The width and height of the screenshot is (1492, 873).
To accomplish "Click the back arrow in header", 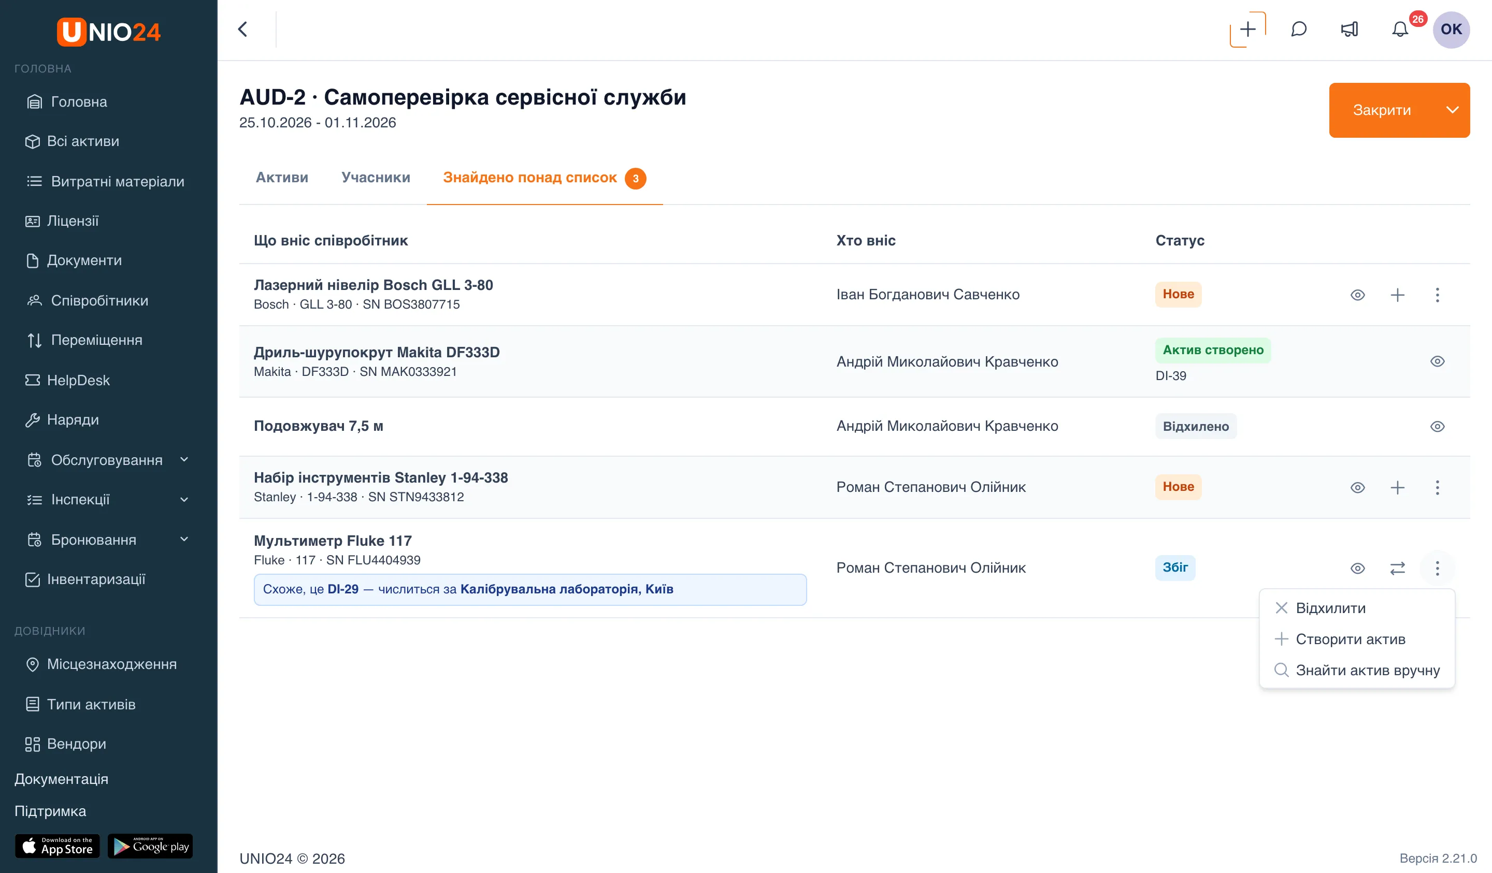I will [243, 29].
